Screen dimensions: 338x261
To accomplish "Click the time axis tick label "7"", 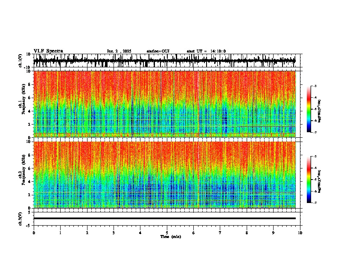I will 220,233.
